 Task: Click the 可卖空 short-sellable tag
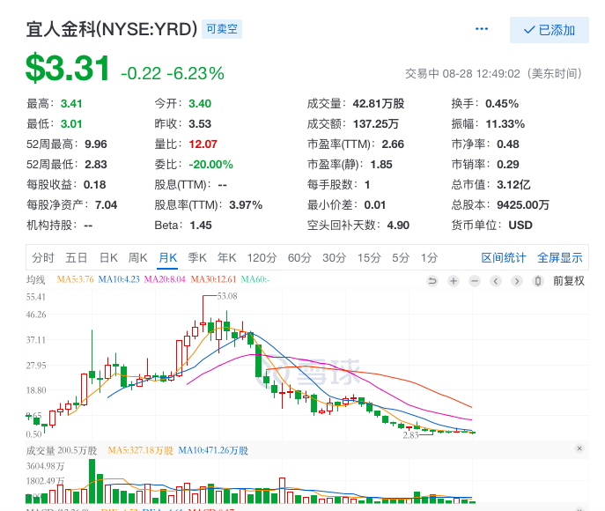pos(222,29)
